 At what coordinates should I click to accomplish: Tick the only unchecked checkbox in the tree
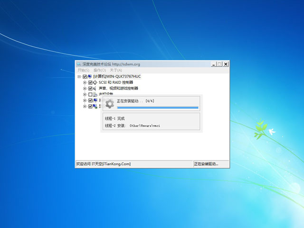[90, 95]
